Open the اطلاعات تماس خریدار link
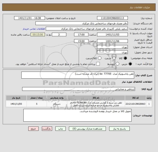 click(34, 29)
